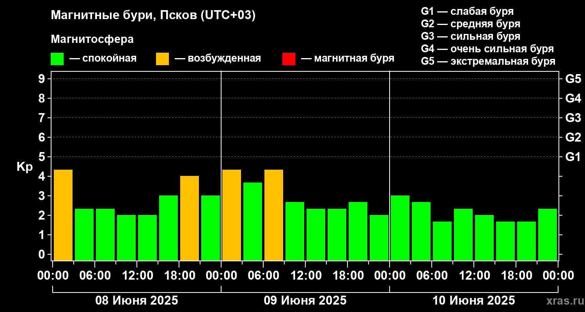Click the 'Магнитосфера' heading
585x312 pixels.
point(92,39)
